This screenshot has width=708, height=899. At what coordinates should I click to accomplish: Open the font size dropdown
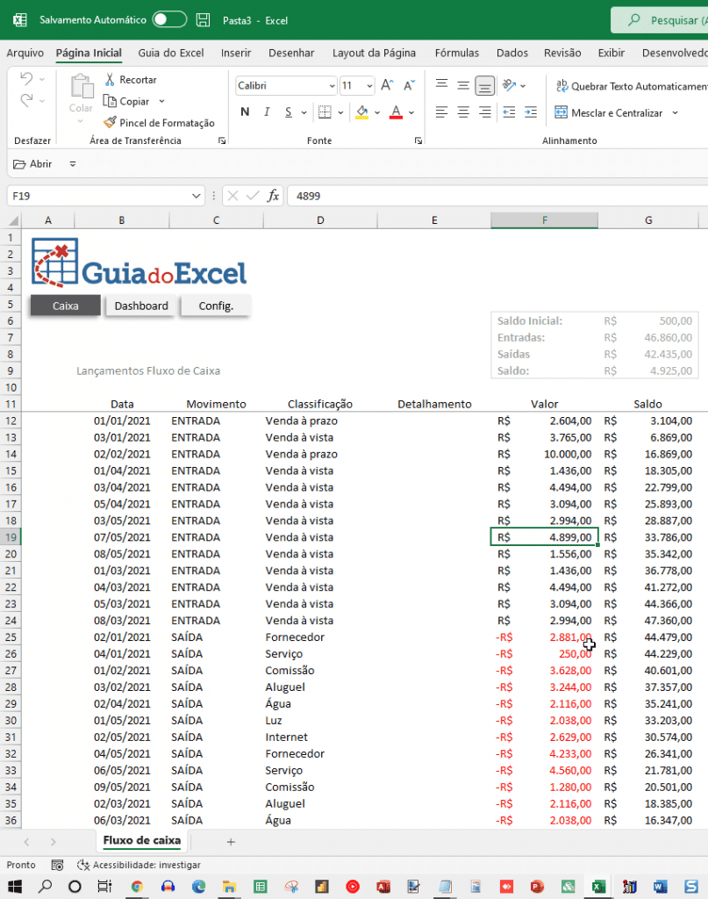tap(369, 86)
